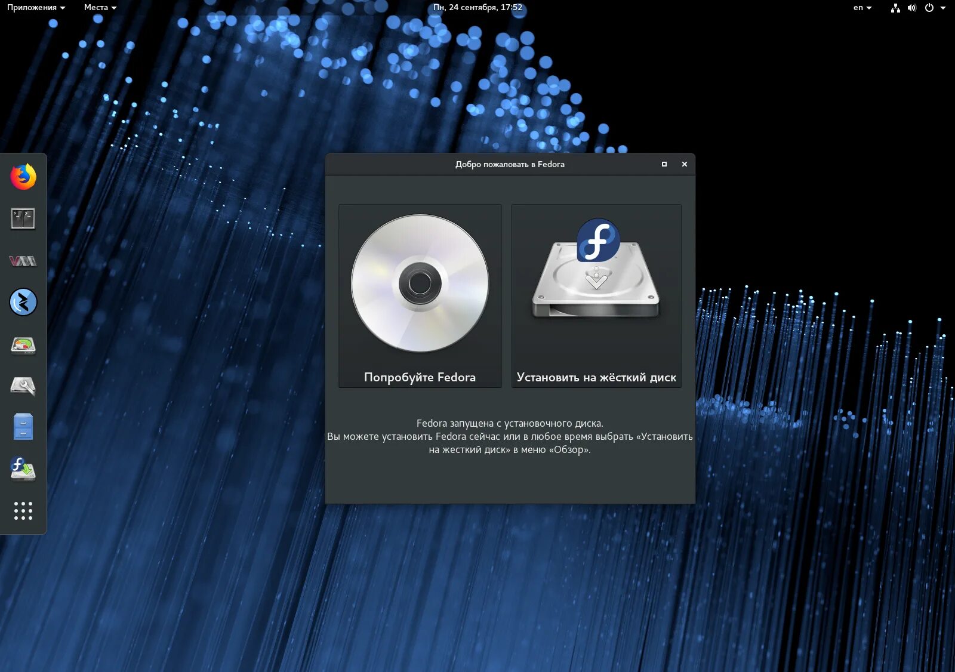Expand the system menu arrow
This screenshot has width=955, height=672.
[943, 8]
